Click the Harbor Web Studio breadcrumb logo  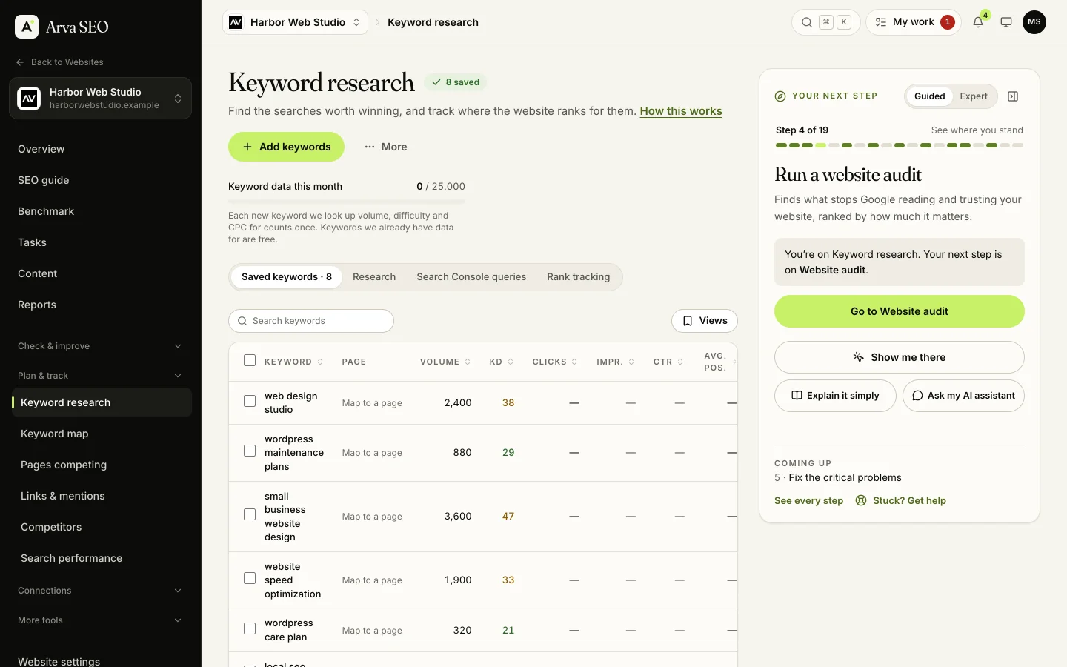tap(236, 22)
